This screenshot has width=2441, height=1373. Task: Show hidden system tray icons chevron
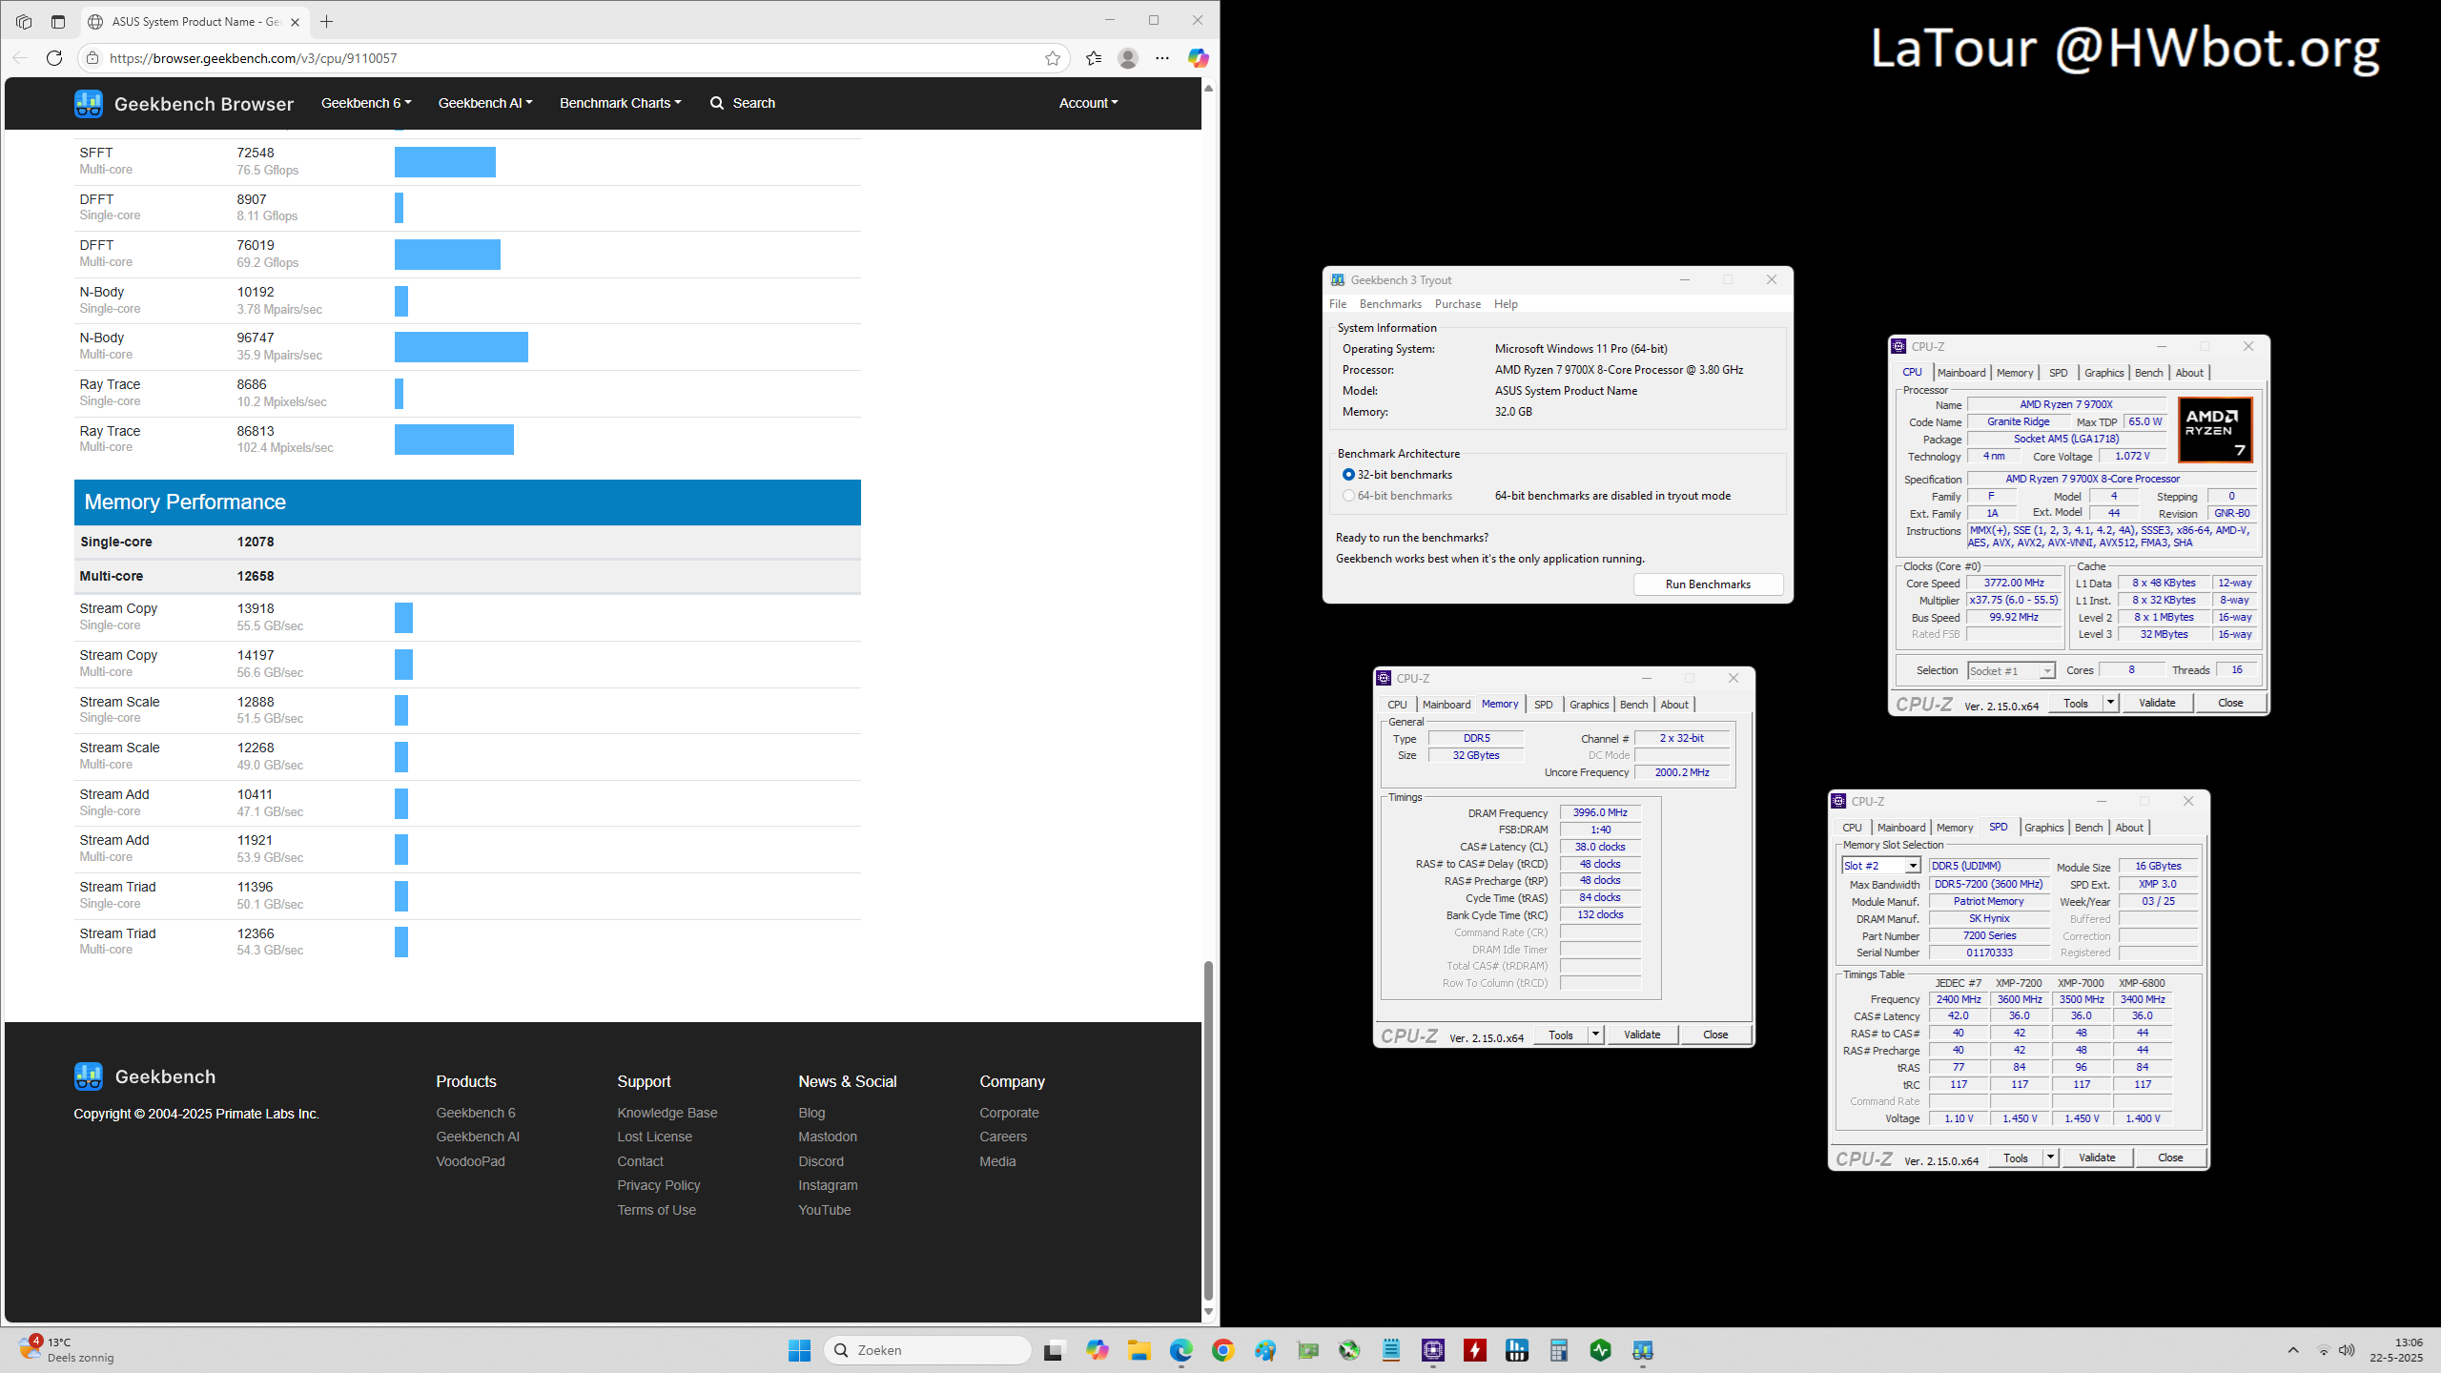(x=2293, y=1350)
